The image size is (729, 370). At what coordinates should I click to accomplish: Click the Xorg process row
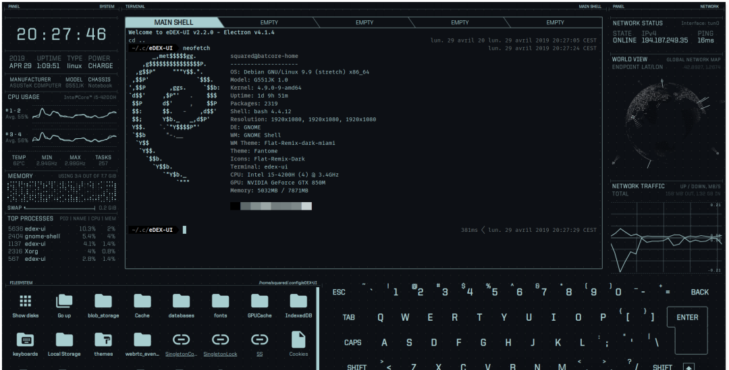61,251
